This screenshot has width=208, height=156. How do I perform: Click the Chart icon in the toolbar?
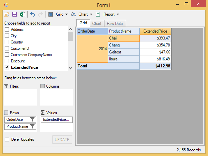73,14
